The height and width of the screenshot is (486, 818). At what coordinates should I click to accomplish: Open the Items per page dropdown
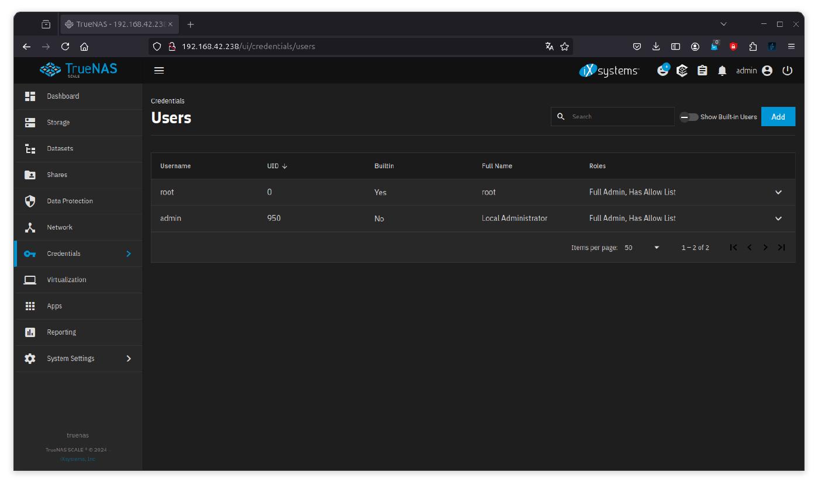tap(641, 248)
